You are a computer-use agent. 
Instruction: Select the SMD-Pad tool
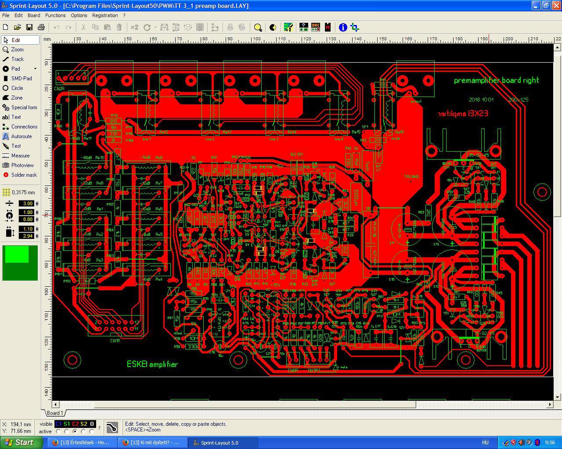(x=20, y=78)
